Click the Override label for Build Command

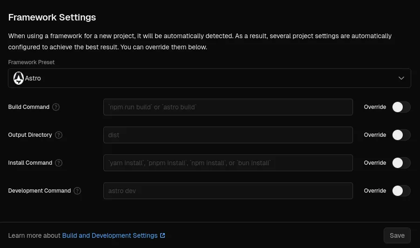375,107
